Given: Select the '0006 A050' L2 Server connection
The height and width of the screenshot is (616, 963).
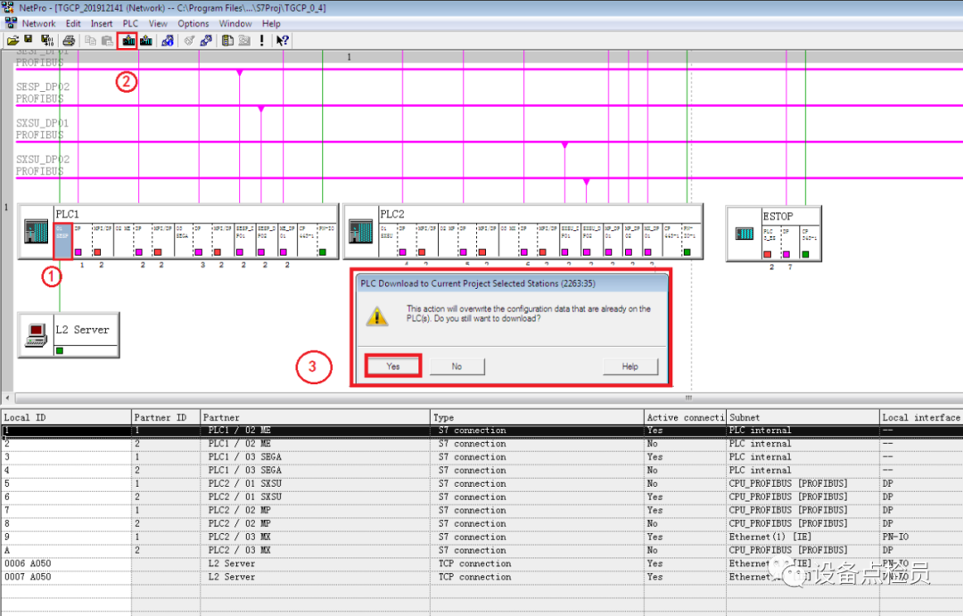Looking at the screenshot, I should click(481, 563).
